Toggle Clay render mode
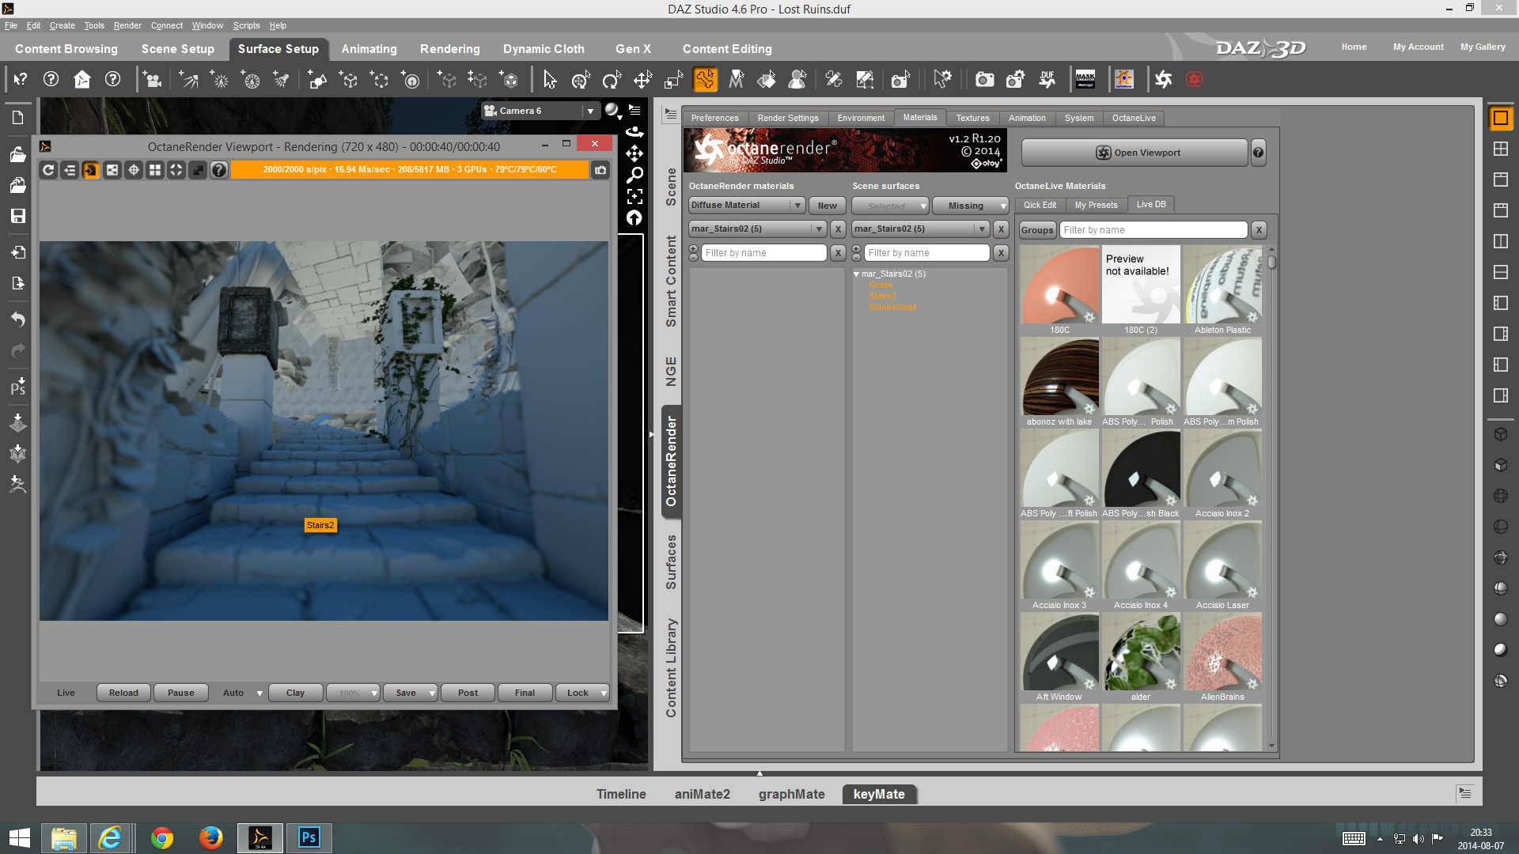 tap(295, 693)
